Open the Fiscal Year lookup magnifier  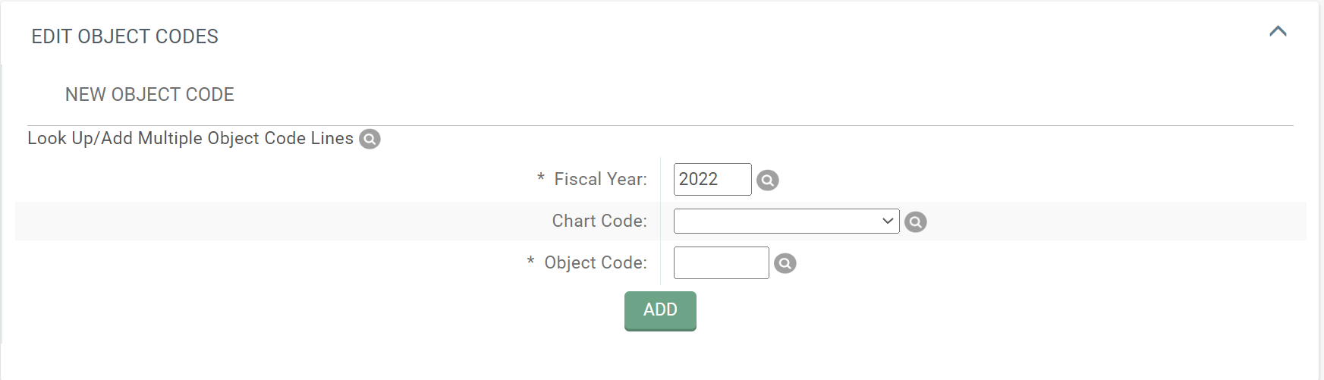[x=768, y=181]
